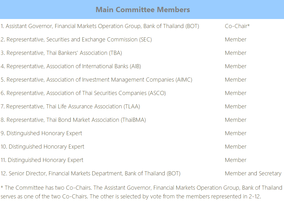Click the Member label beside AIB representative

(x=235, y=66)
